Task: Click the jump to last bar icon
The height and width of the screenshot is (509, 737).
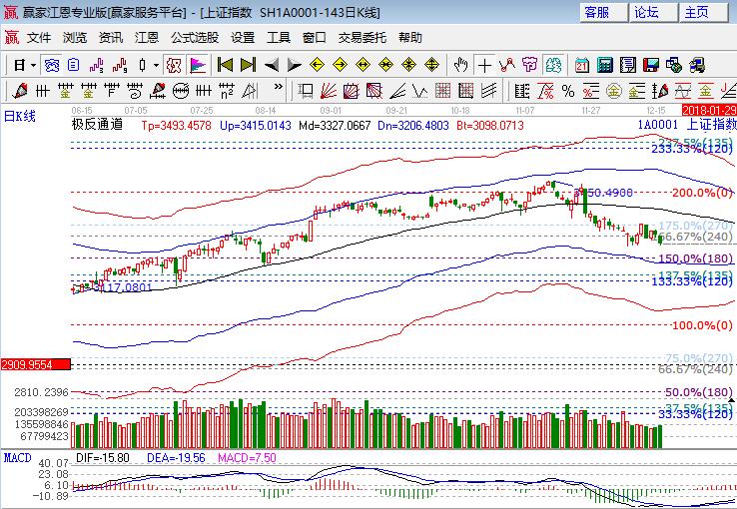Action: pyautogui.click(x=248, y=65)
